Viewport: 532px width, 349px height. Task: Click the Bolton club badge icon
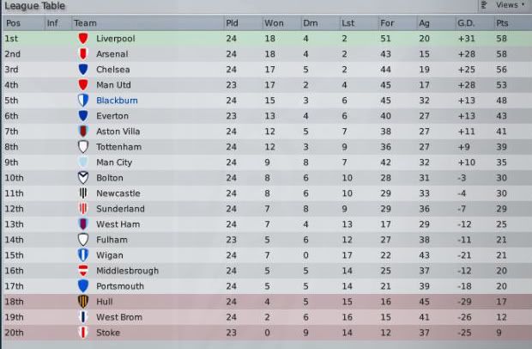tap(83, 178)
